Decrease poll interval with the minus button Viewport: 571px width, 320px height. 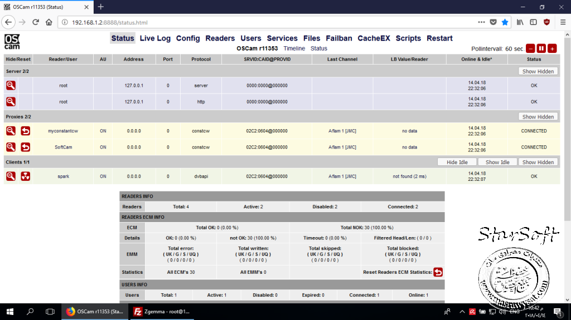tap(531, 48)
